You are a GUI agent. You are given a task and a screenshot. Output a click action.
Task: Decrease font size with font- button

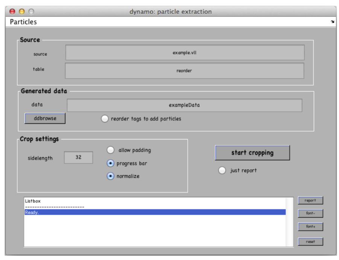310,213
